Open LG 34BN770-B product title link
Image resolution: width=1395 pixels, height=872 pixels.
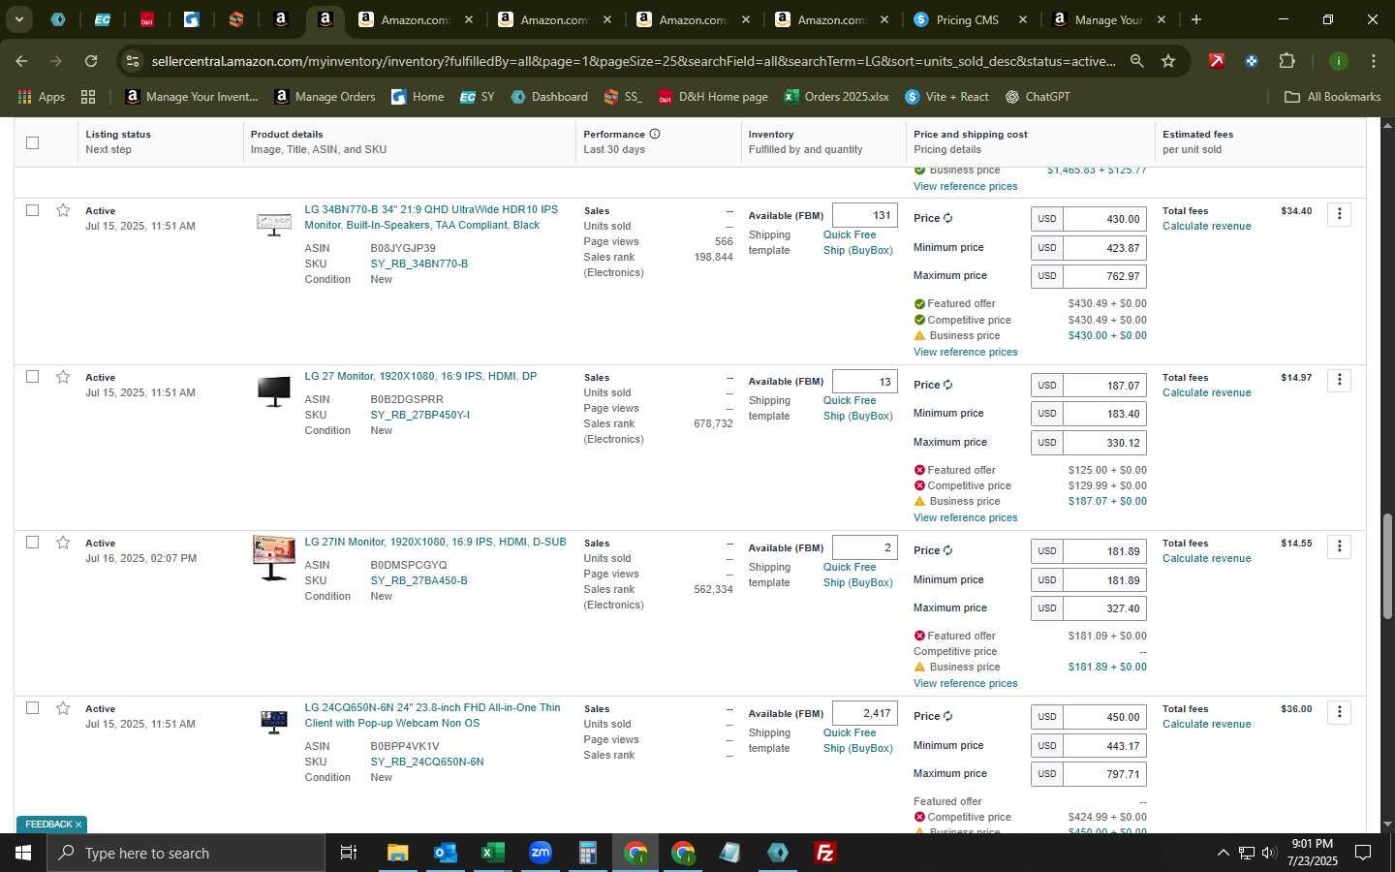click(431, 217)
